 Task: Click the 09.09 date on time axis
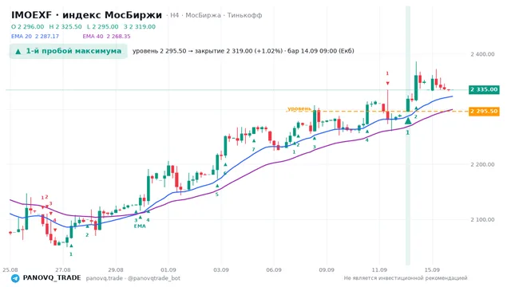coord(327,269)
